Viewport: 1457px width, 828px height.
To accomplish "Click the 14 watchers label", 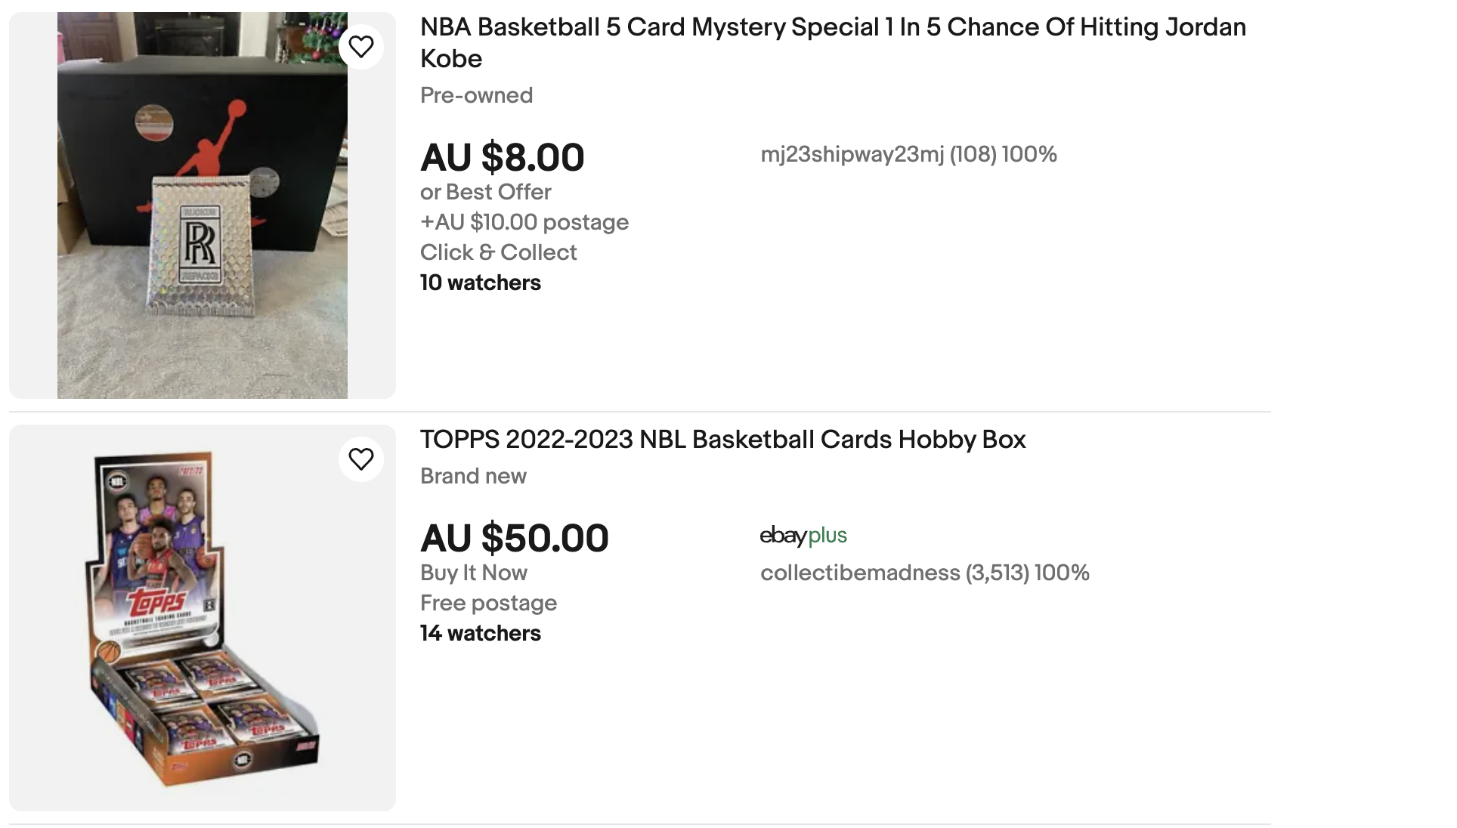I will tap(480, 633).
